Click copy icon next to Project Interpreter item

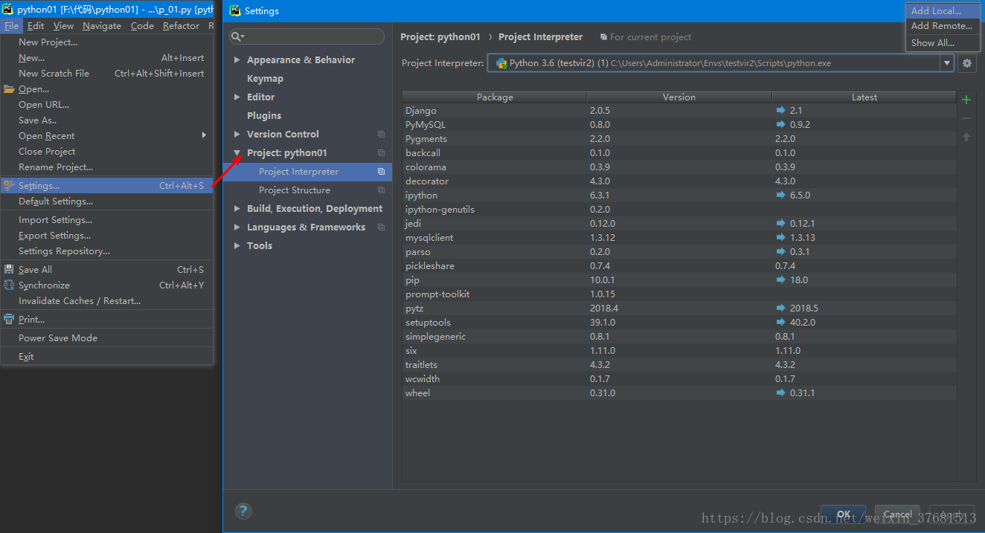(x=381, y=172)
